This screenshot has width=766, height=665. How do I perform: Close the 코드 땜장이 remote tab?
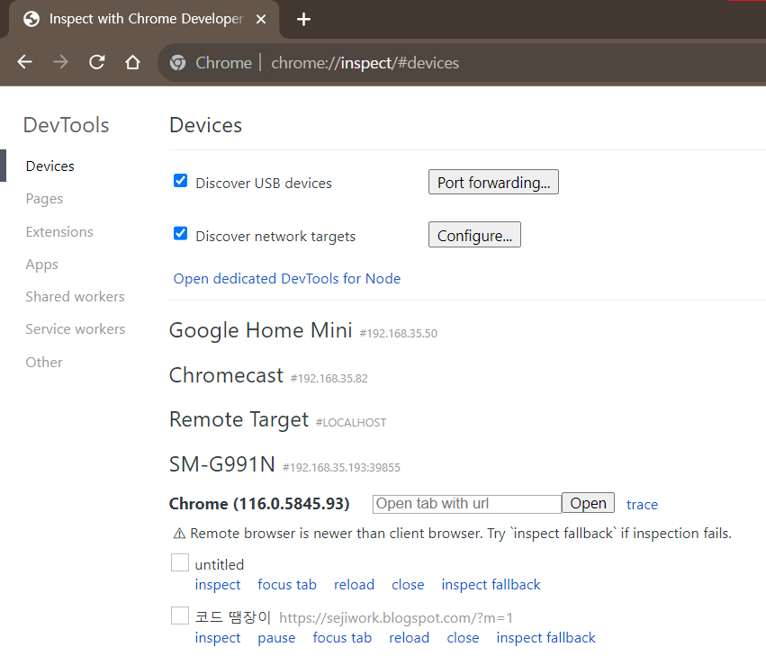(x=463, y=638)
